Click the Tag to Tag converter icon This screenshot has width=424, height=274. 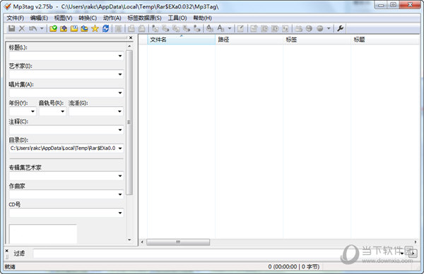[197, 28]
